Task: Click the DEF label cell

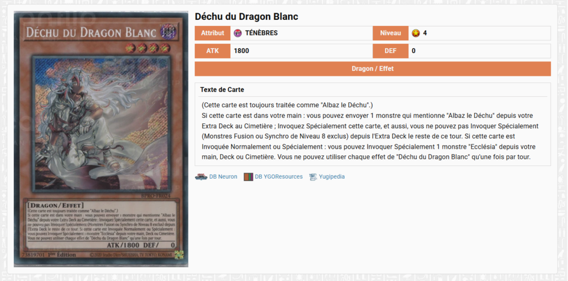Action: pyautogui.click(x=390, y=51)
